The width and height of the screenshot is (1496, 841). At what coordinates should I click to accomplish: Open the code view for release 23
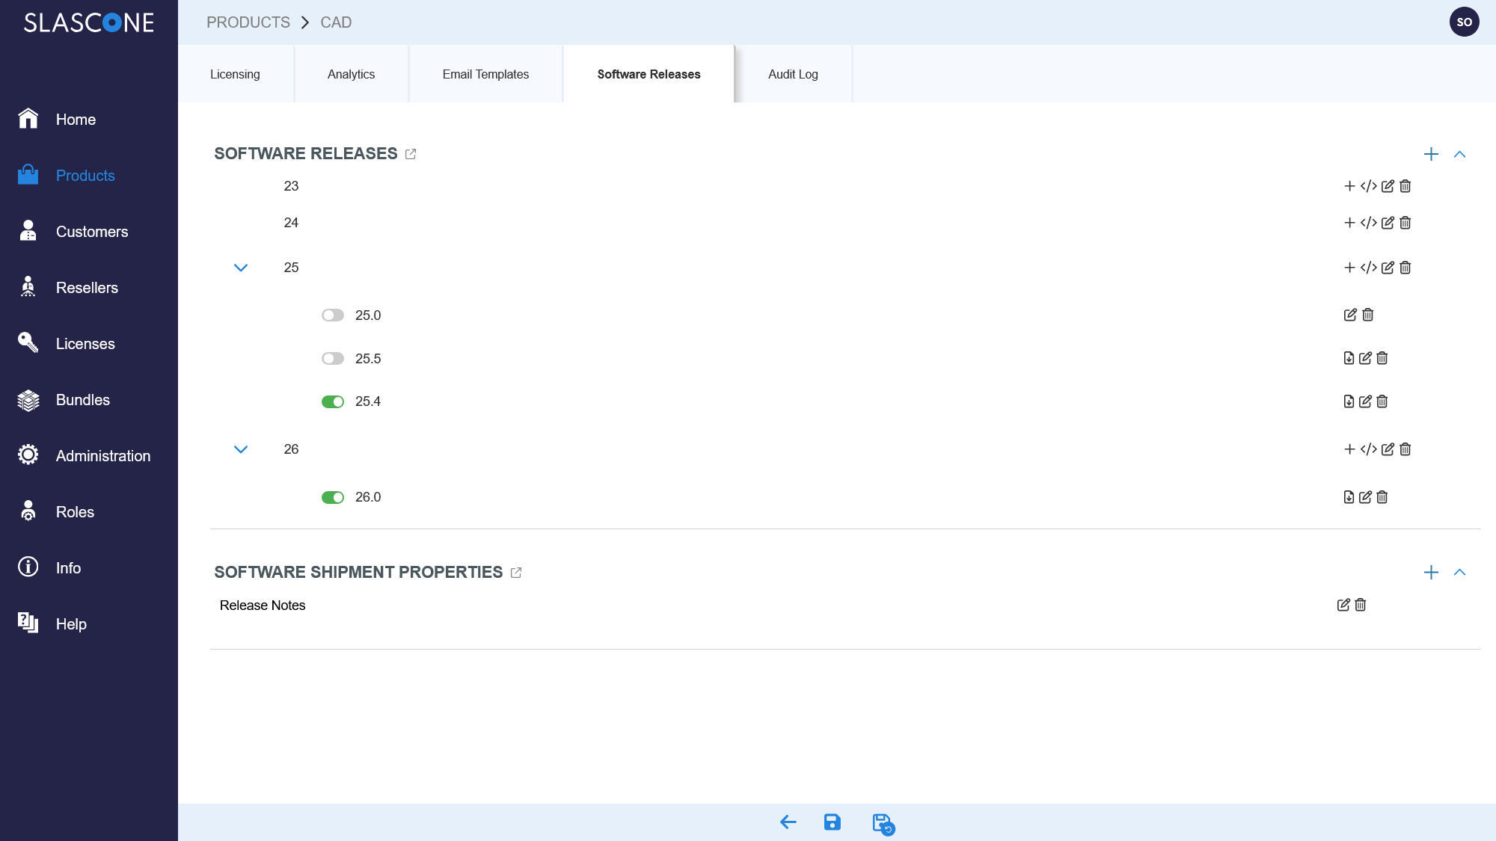1370,186
